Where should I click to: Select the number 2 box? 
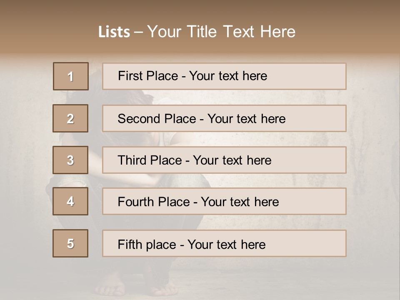pyautogui.click(x=70, y=118)
